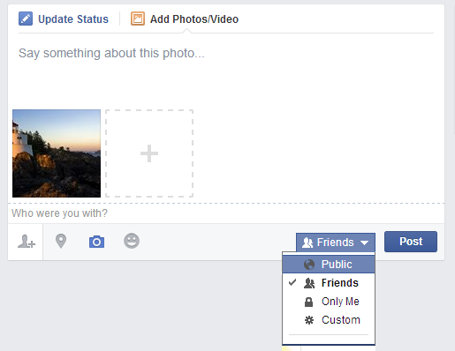Click the blue Post button
455x351 pixels.
[x=411, y=242]
